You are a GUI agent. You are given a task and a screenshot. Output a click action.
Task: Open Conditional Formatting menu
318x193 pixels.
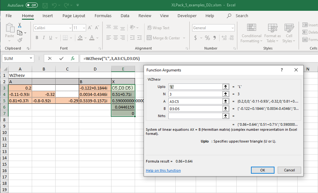(x=252, y=33)
